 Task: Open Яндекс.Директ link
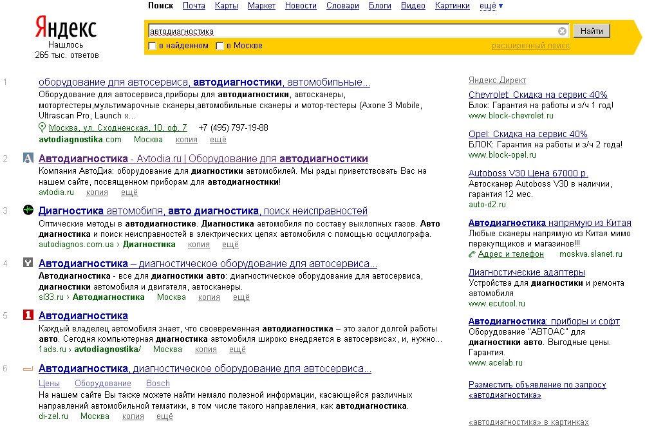pos(497,80)
